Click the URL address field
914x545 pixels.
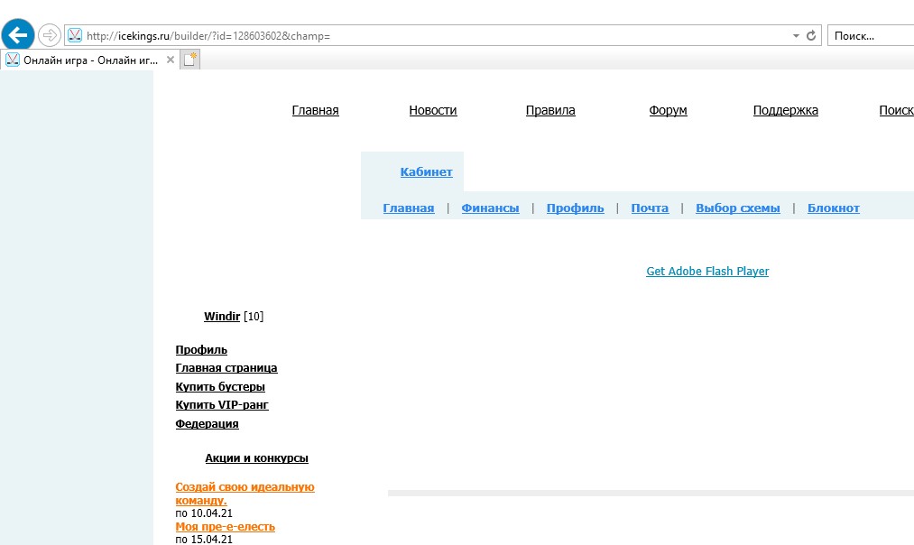pyautogui.click(x=433, y=36)
